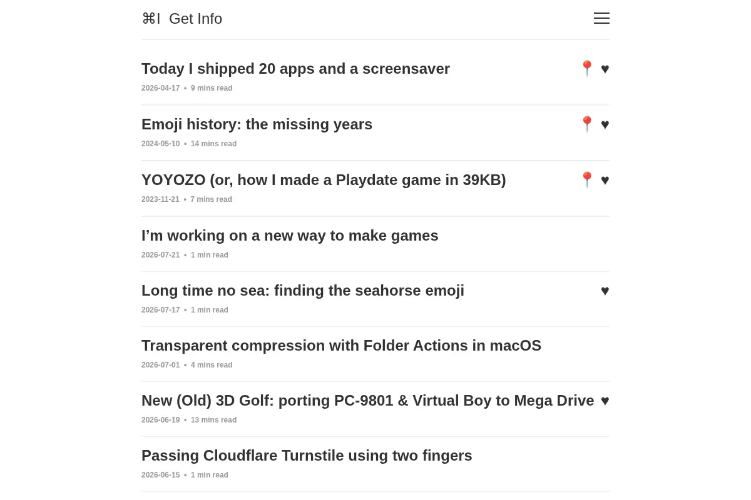
Task: Open 'Passing Cloudflare Turnstile using two fingers'
Action: point(307,456)
